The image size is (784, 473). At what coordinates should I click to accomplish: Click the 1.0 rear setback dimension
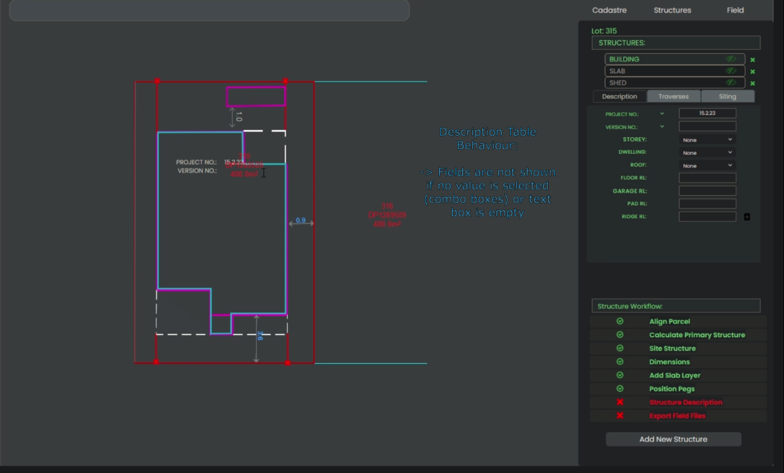coord(239,116)
